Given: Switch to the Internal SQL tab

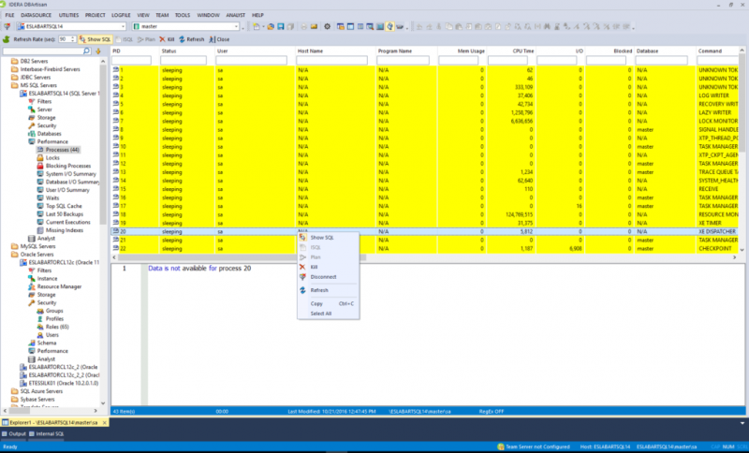Looking at the screenshot, I should pos(47,434).
